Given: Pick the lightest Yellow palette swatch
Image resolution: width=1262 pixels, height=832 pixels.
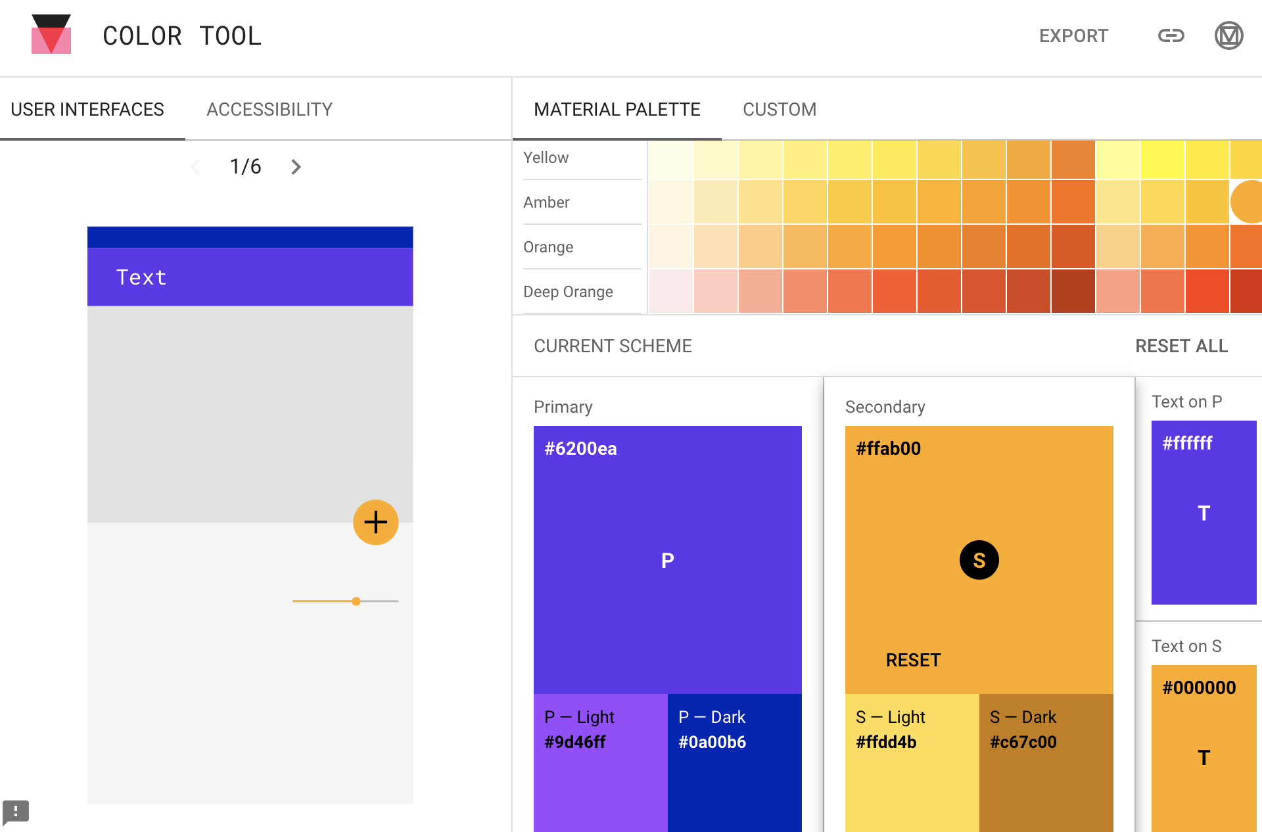Looking at the screenshot, I should point(671,160).
